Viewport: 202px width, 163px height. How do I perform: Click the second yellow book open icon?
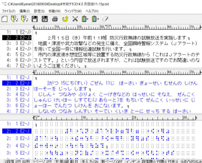coord(24,19)
